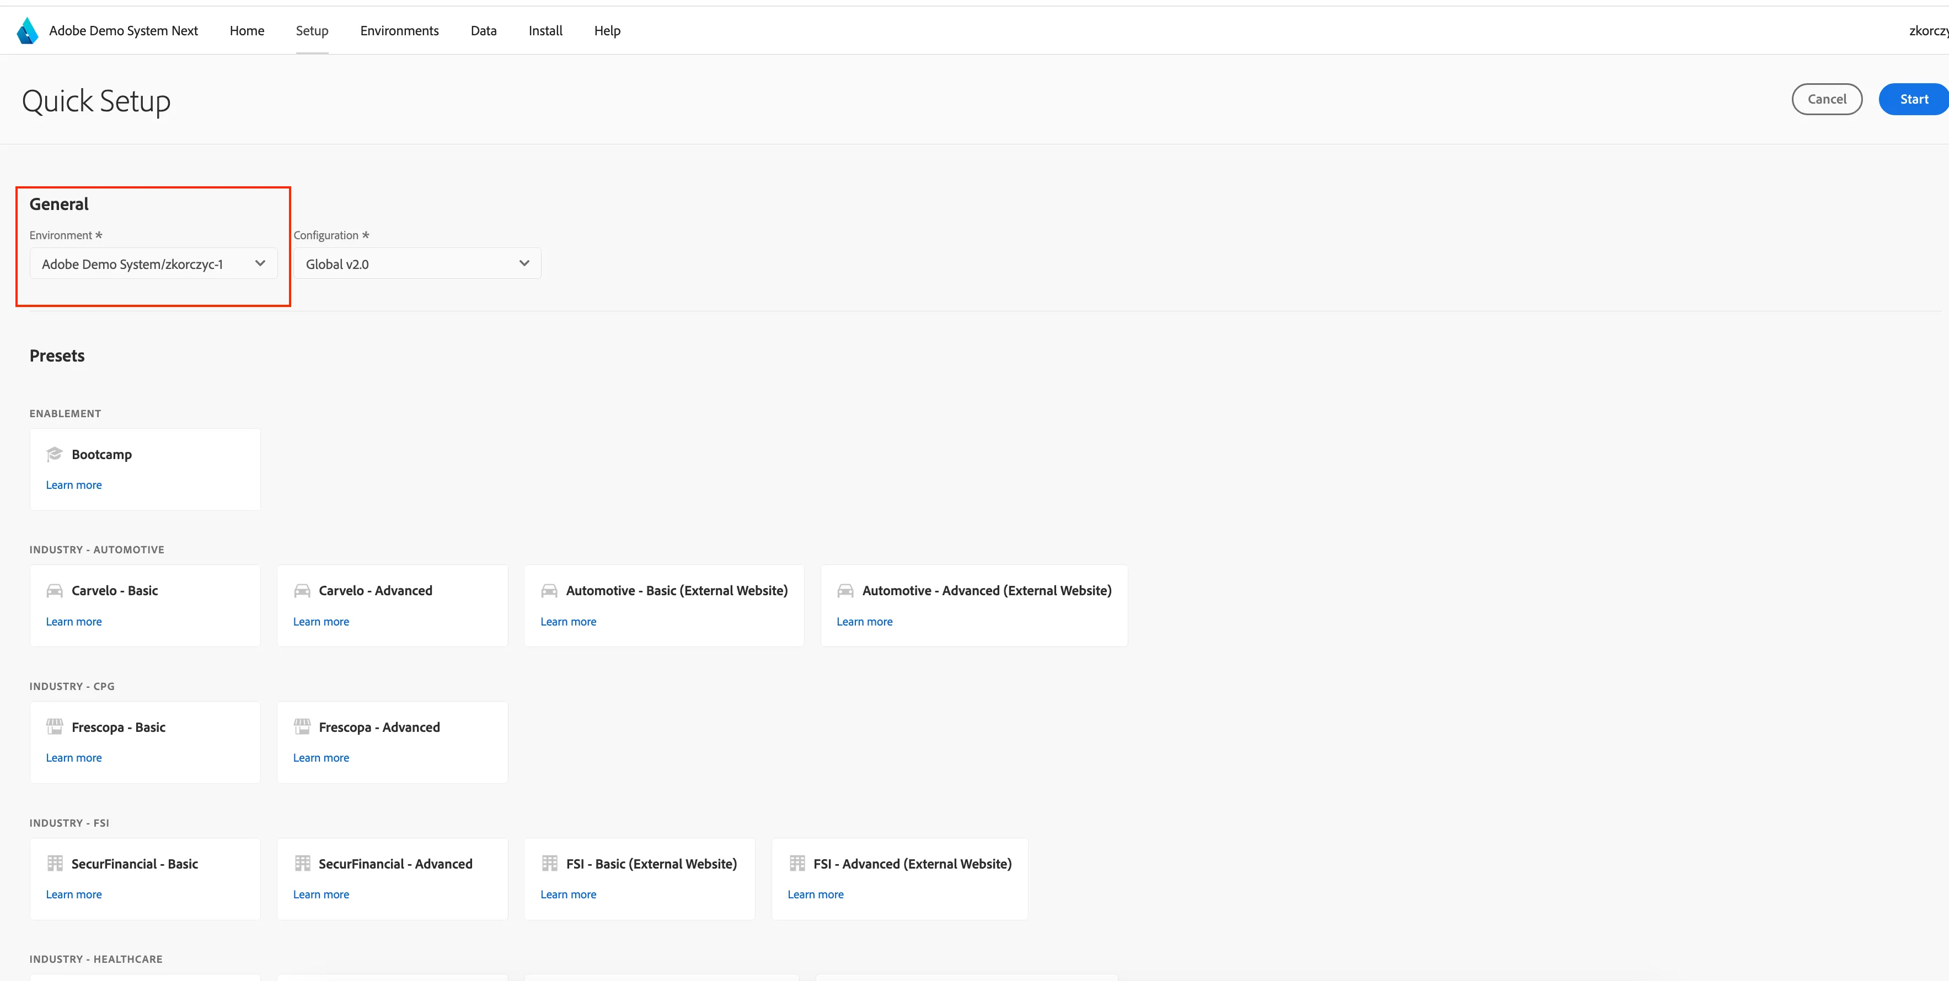Open Learn more under Carvelo - Basic
Screen dimensions: 1949x981
click(x=73, y=622)
